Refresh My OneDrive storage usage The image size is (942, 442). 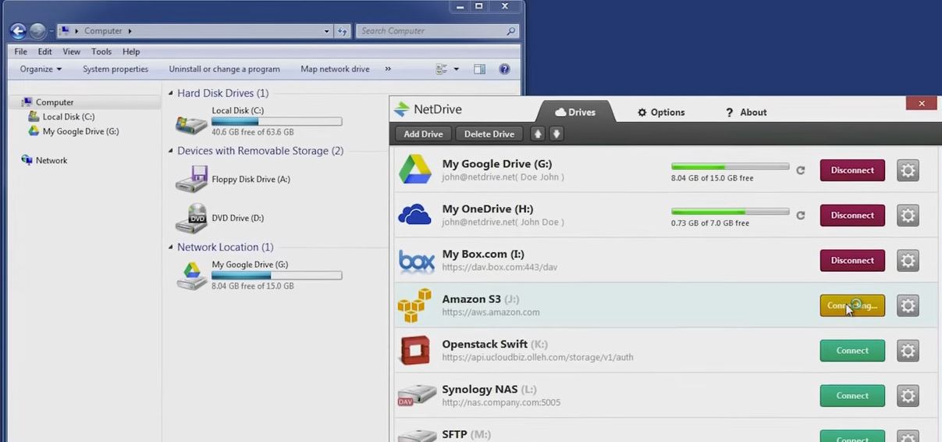(800, 216)
